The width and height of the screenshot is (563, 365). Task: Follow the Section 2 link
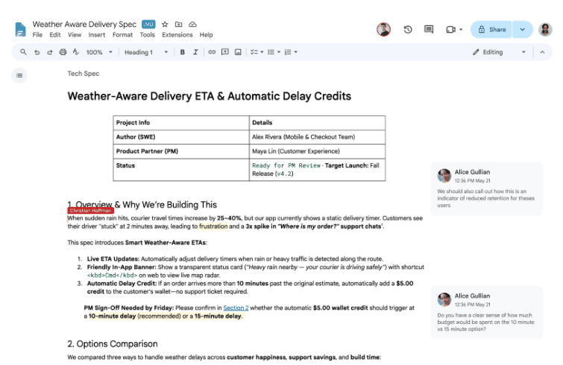click(x=236, y=308)
